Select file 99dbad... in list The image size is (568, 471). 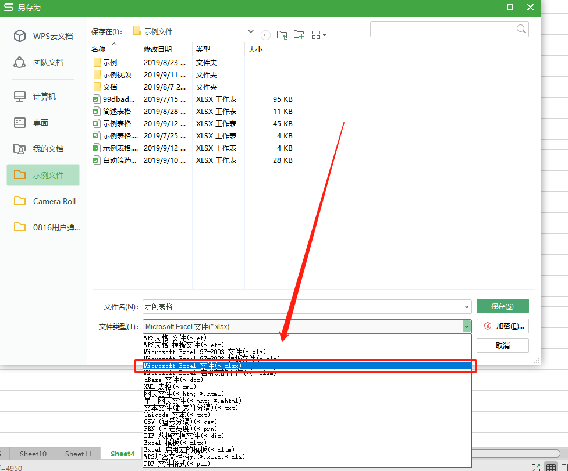tap(113, 99)
